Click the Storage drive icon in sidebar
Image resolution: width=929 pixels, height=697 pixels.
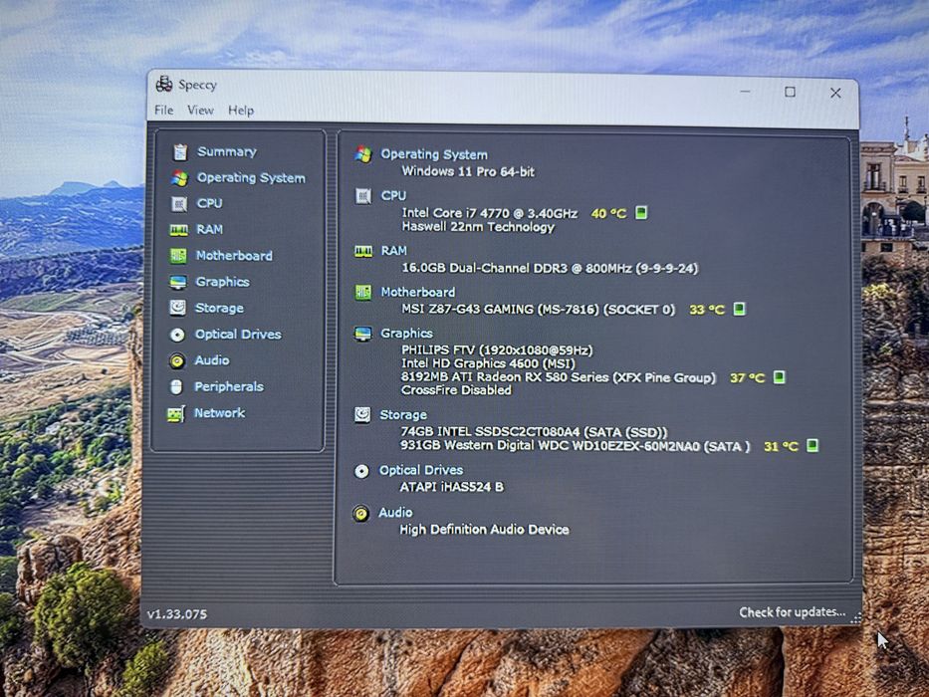pos(178,308)
